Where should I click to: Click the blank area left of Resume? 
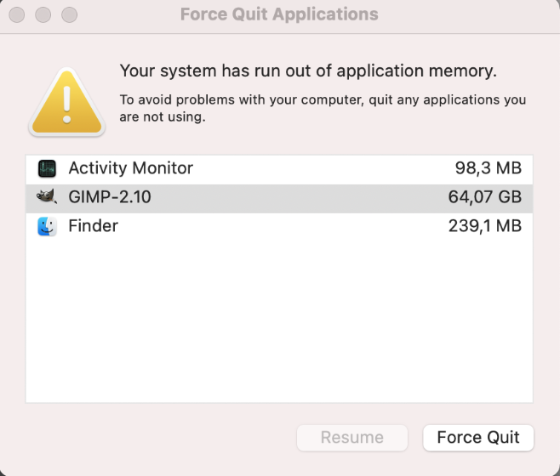click(x=153, y=438)
